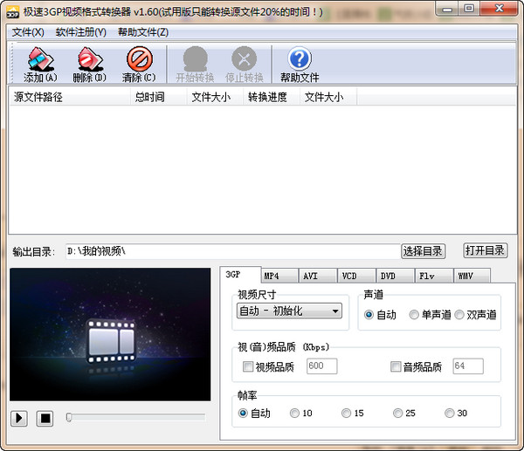Switch to the AVI format tab
The image size is (524, 451).
(x=311, y=276)
